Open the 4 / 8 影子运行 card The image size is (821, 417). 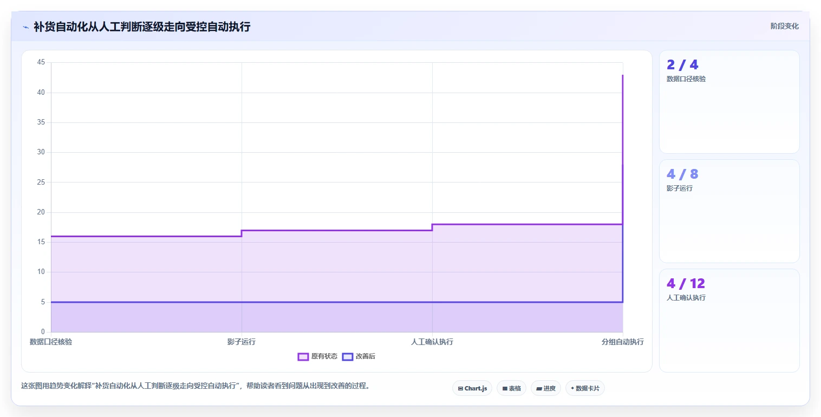point(729,211)
